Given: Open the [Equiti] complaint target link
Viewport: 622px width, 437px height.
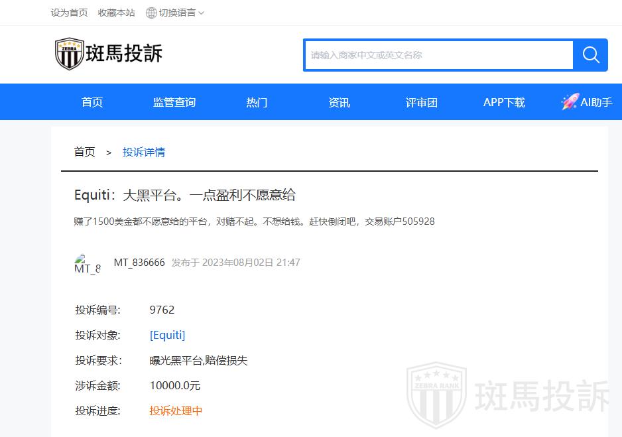Looking at the screenshot, I should 167,335.
